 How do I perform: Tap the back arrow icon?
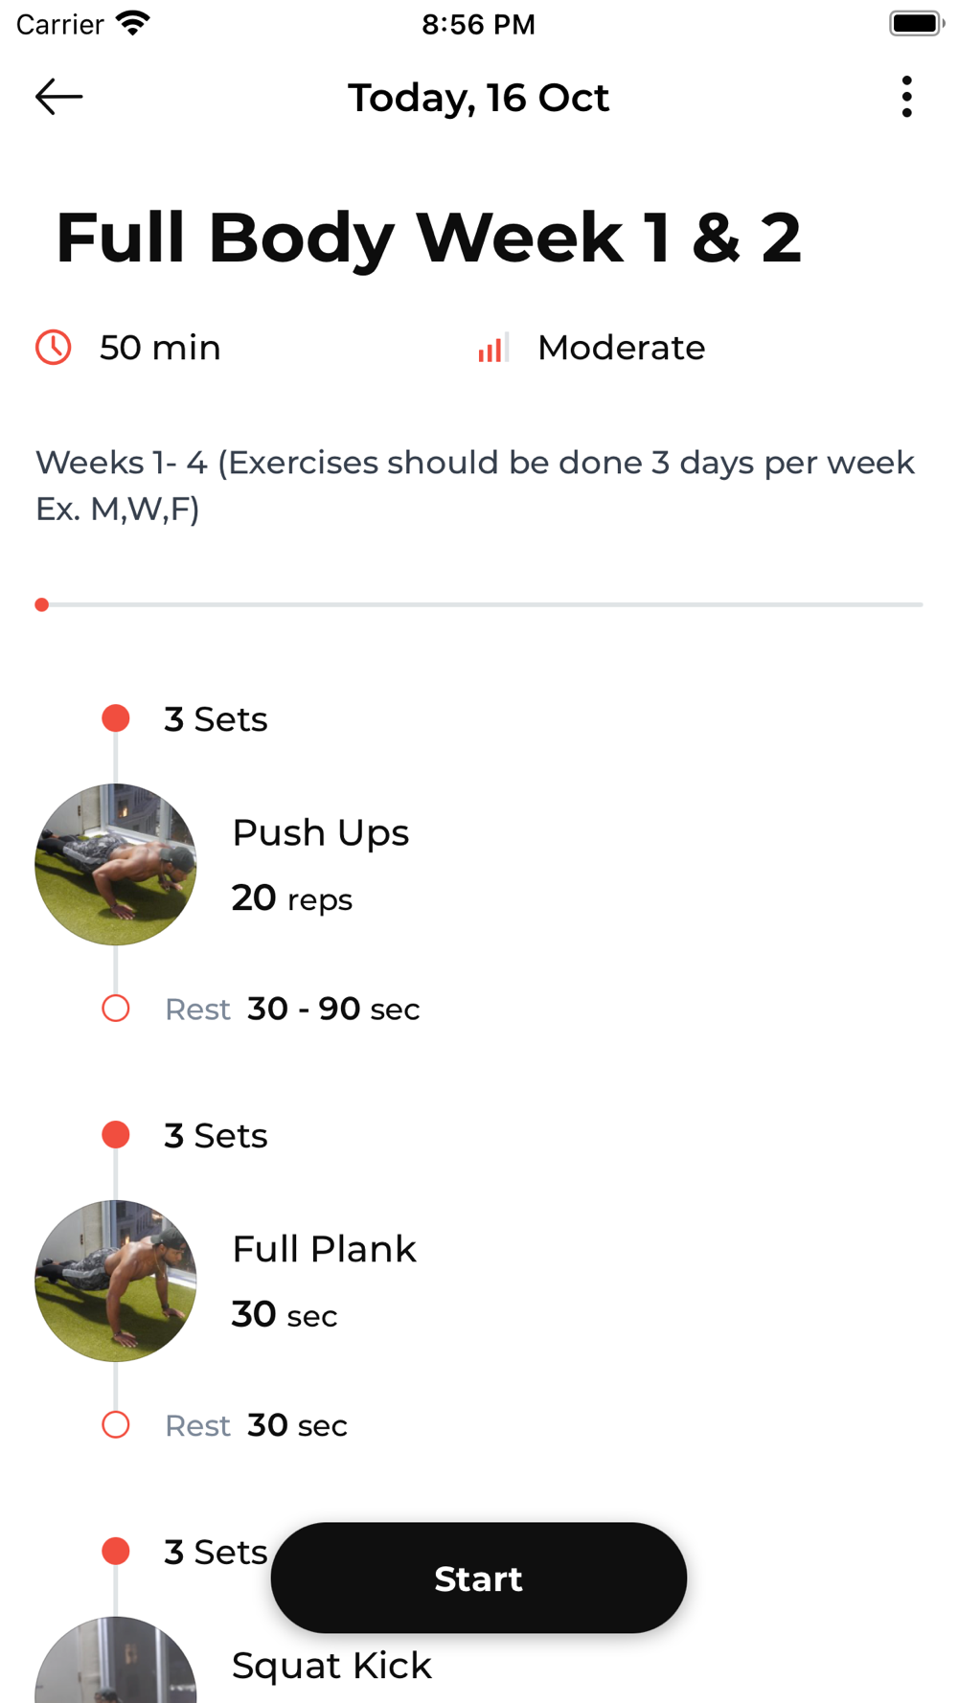(x=59, y=97)
